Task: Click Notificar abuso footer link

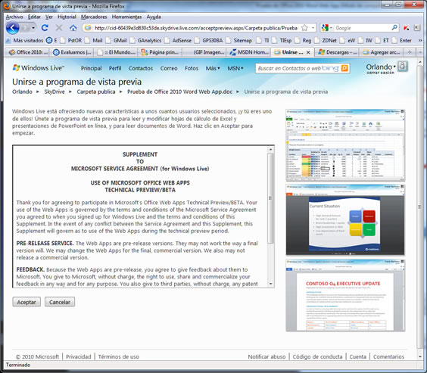Action: coord(266,356)
